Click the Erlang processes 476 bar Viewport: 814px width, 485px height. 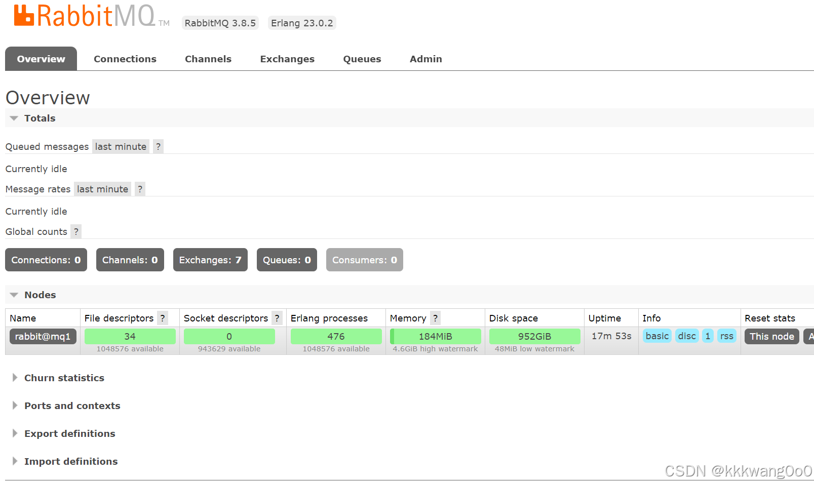(336, 336)
